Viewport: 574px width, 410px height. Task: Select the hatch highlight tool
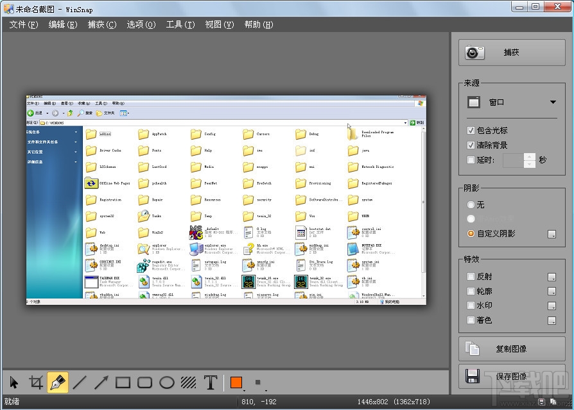189,383
